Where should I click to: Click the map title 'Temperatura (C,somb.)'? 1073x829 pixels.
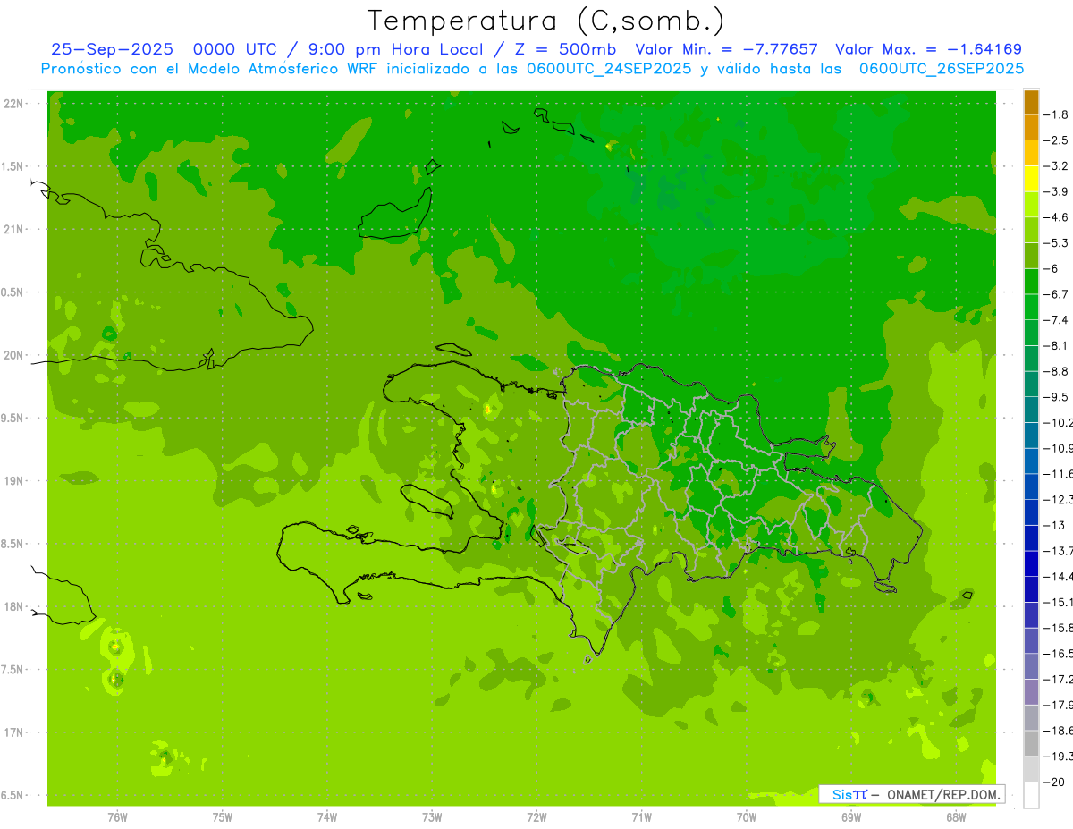[546, 21]
